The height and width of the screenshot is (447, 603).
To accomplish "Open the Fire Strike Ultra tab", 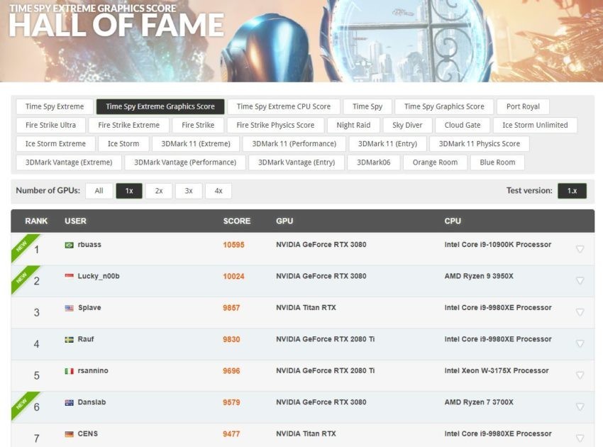I will pyautogui.click(x=50, y=125).
